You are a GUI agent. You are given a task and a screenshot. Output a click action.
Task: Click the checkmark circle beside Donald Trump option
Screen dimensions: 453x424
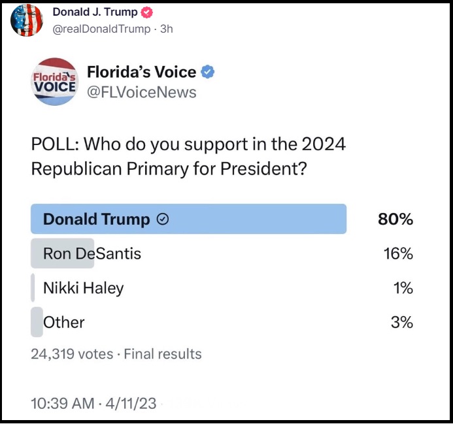point(163,220)
